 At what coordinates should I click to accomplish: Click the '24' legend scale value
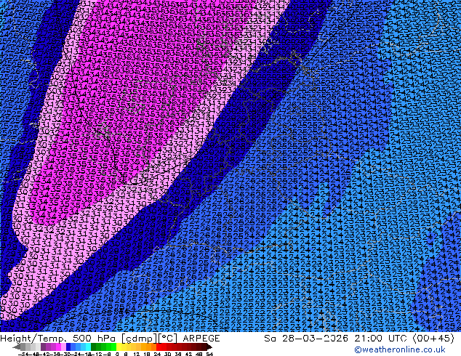tap(157, 354)
